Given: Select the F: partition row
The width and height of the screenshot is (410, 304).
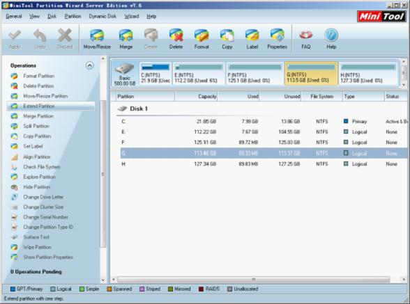Looking at the screenshot, I should pos(264,143).
